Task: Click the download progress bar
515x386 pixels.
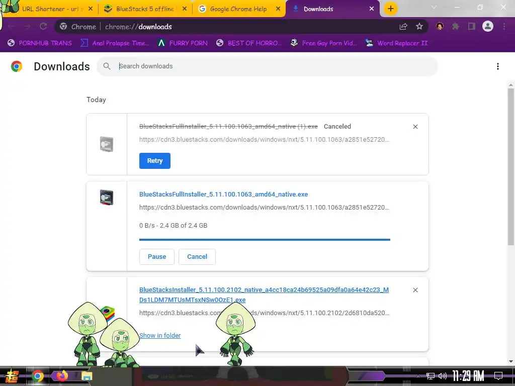Action: click(265, 240)
